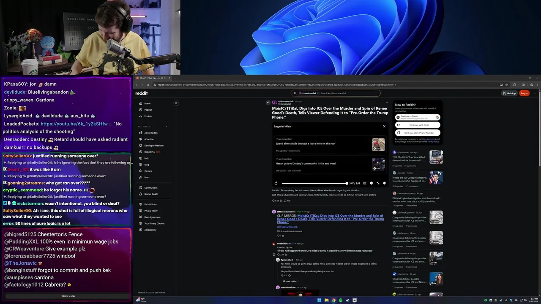Viewport: 541px width, 304px height.
Task: Collapse the Undeniable321 comment thread
Action: [274, 255]
